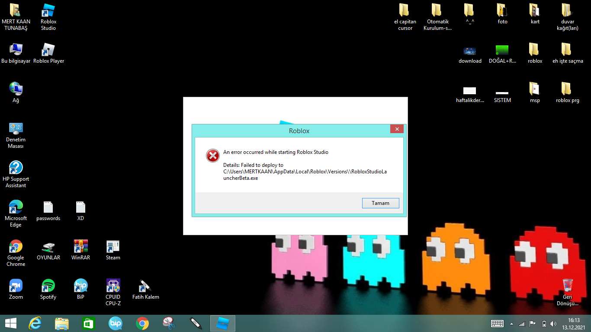Select the Spotify desktop shortcut
This screenshot has width=591, height=332.
pyautogui.click(x=48, y=290)
